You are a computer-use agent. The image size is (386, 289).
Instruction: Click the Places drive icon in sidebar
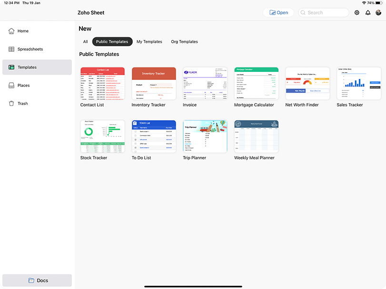(x=11, y=85)
